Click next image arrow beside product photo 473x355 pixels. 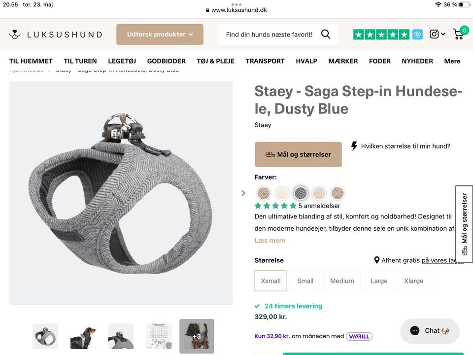tap(243, 193)
